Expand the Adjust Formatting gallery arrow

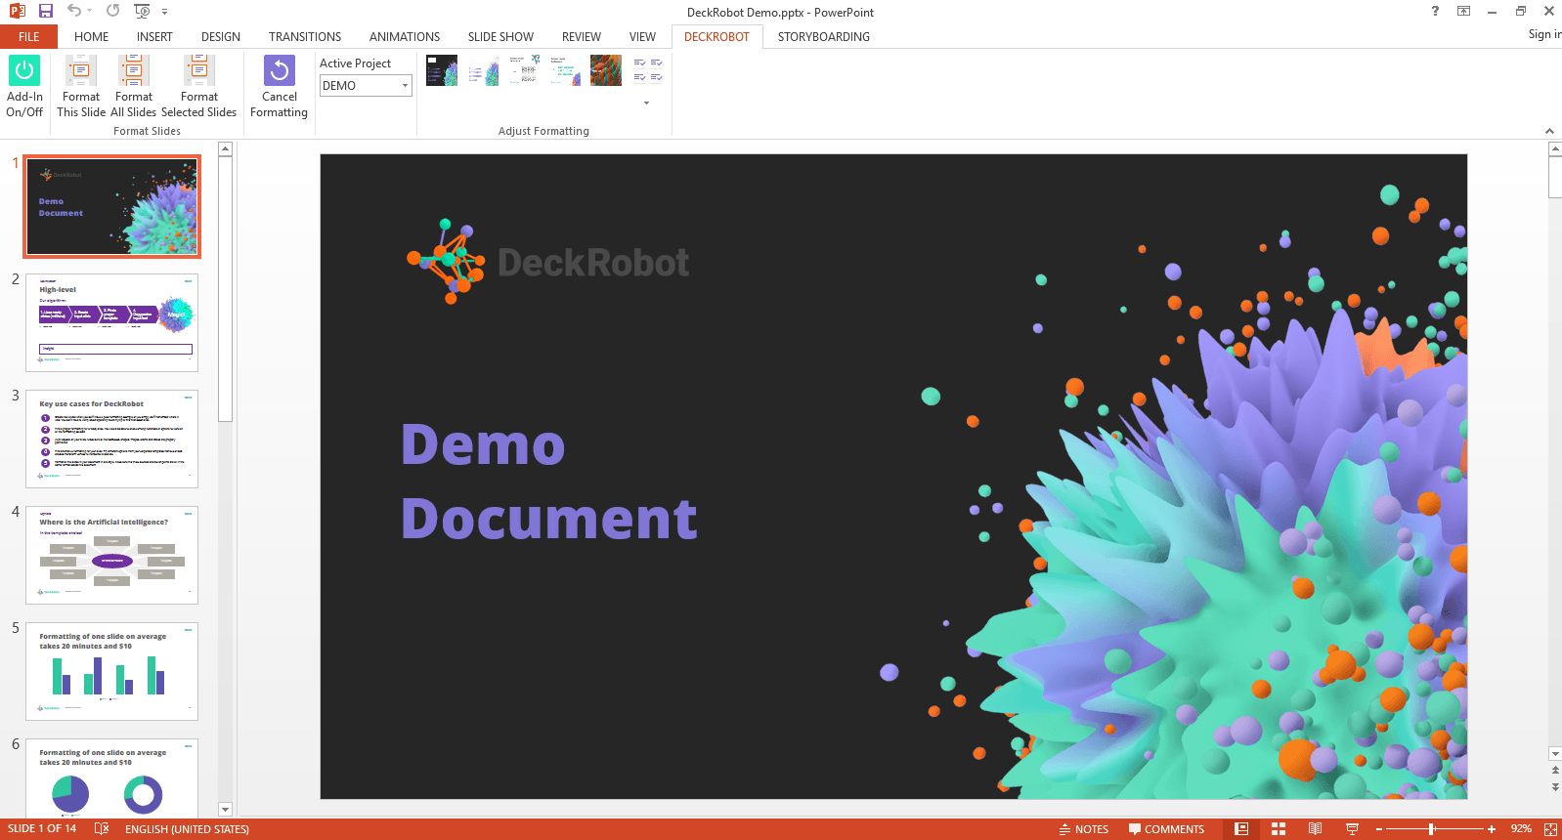click(x=646, y=103)
